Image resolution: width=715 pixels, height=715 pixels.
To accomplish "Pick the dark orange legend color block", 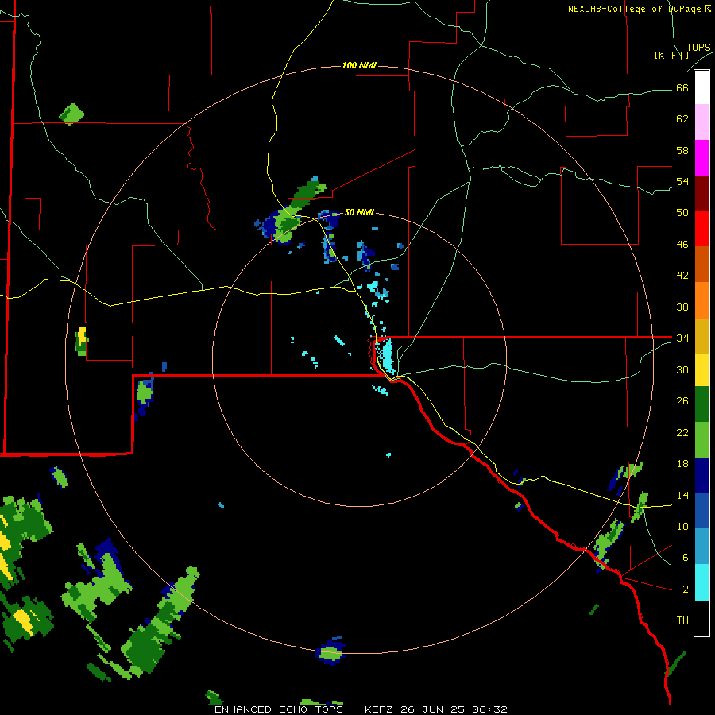I will click(x=701, y=265).
